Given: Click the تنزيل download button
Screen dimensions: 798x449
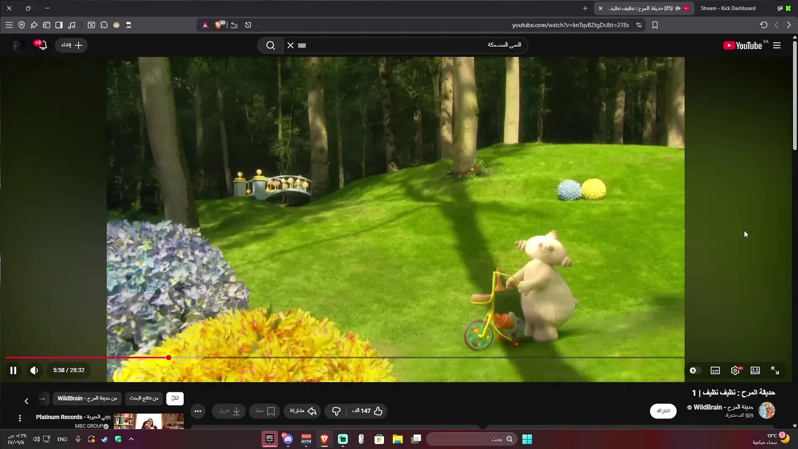Looking at the screenshot, I should click(x=229, y=411).
